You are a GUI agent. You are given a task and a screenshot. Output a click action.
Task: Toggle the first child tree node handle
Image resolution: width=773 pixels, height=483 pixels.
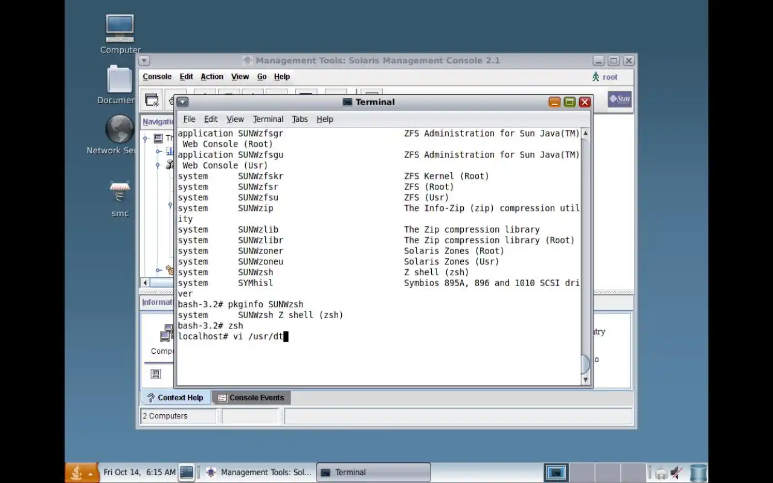tap(159, 151)
